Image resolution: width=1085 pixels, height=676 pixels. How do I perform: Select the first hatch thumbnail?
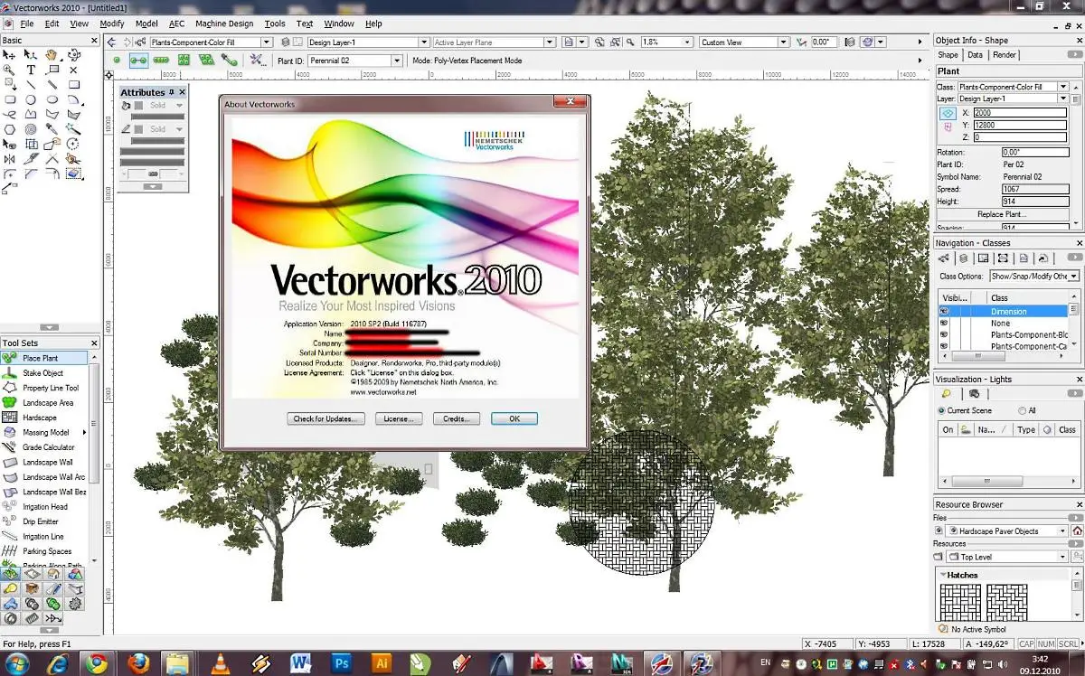[x=959, y=602]
